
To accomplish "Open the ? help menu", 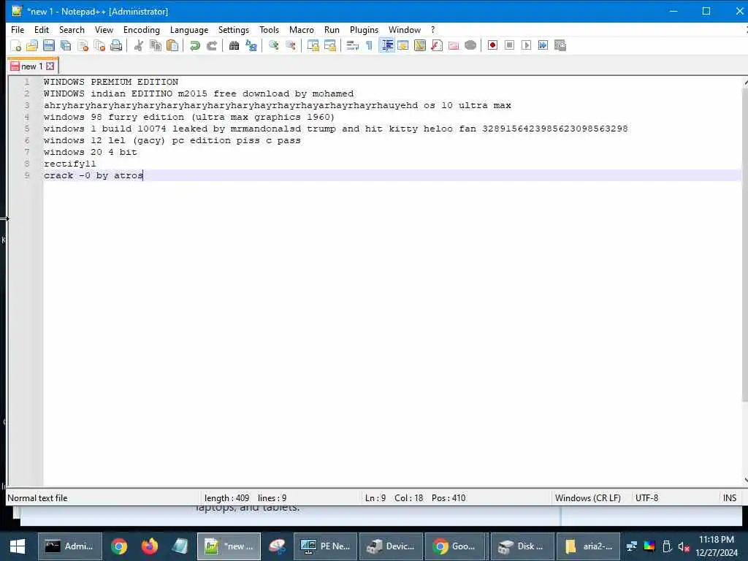I will pos(432,29).
